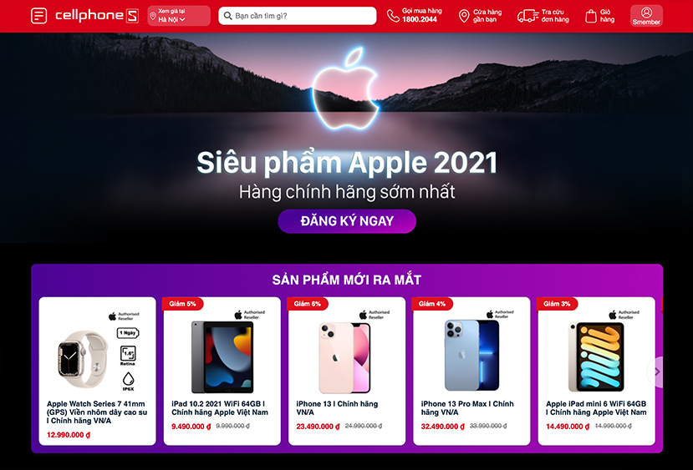The width and height of the screenshot is (693, 470).
Task: Open the hamburger menu icon beside CellphoneS logo
Action: click(39, 16)
